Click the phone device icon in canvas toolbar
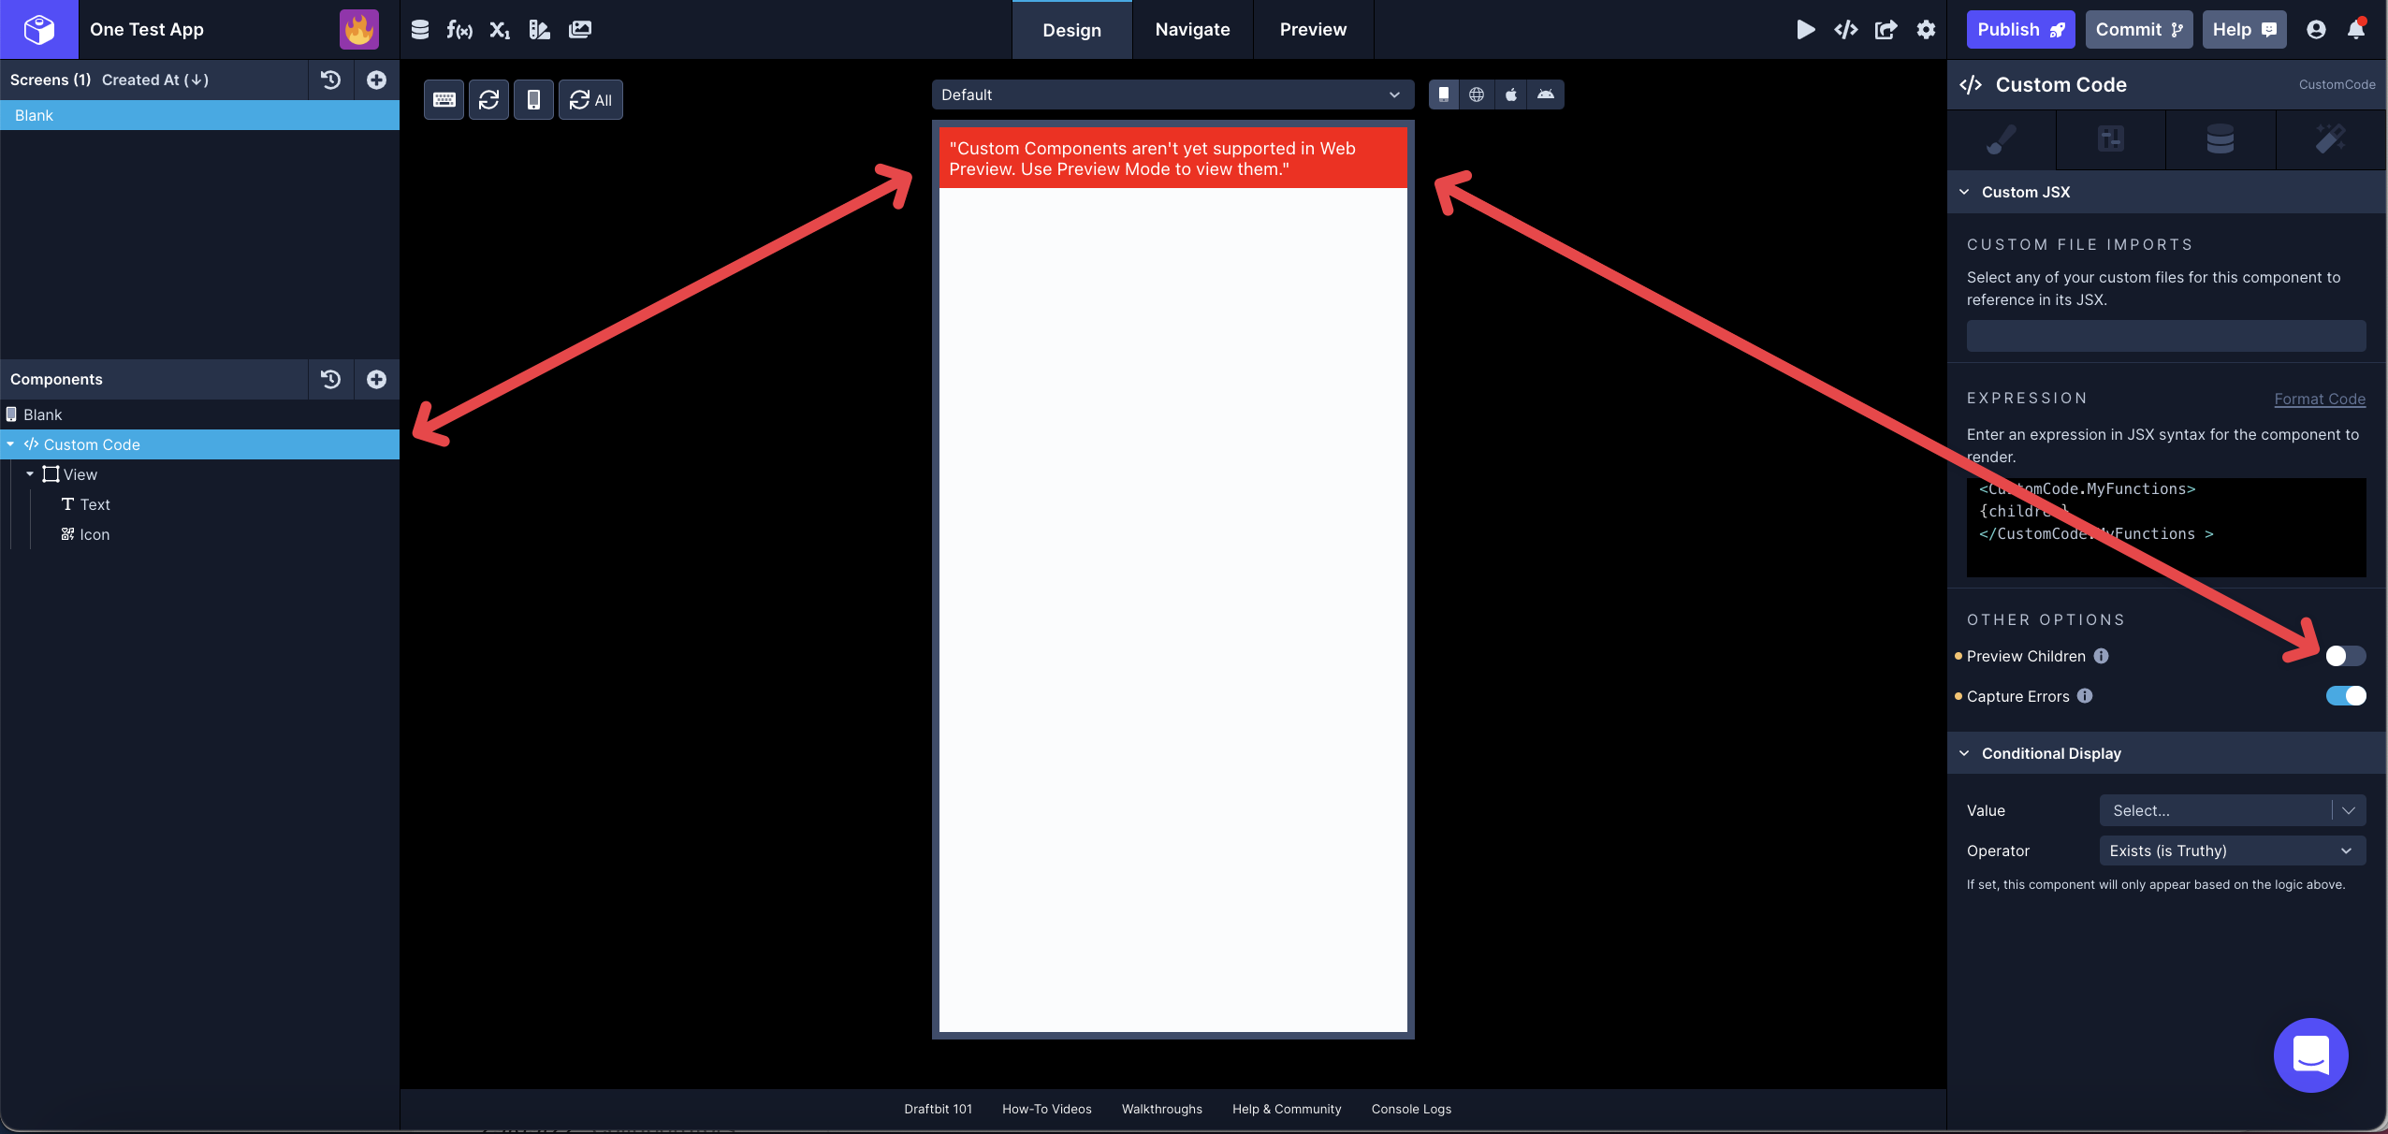The width and height of the screenshot is (2388, 1134). click(533, 99)
